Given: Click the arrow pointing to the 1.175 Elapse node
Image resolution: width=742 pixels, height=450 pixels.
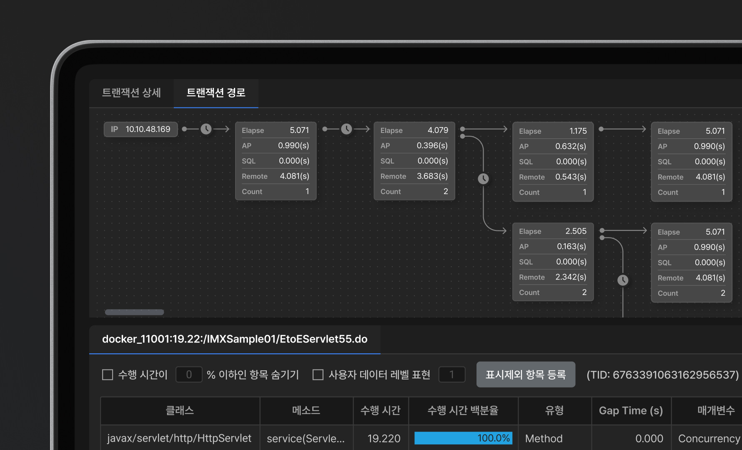Looking at the screenshot, I should click(504, 129).
